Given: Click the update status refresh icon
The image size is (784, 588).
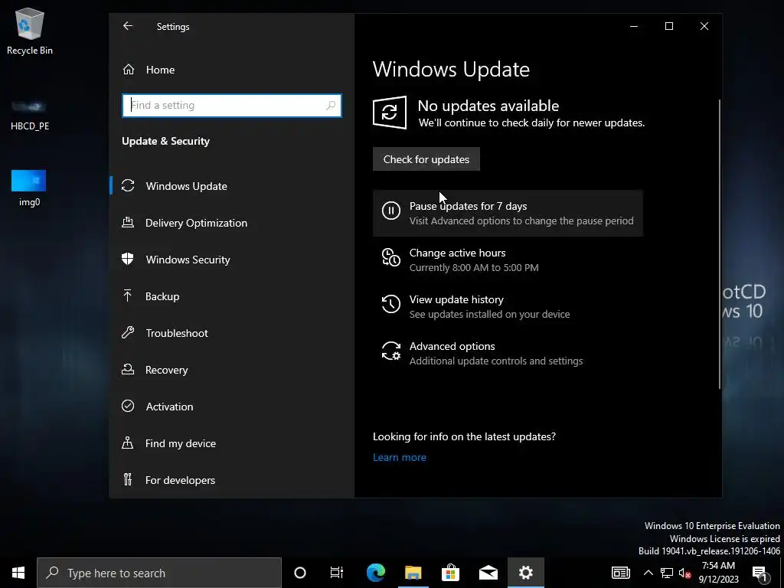Looking at the screenshot, I should click(x=390, y=113).
